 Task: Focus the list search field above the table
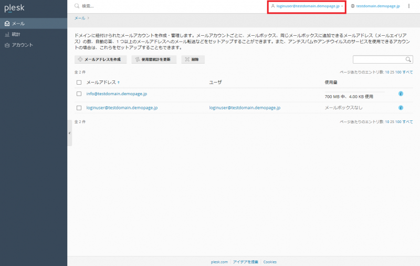coord(378,59)
